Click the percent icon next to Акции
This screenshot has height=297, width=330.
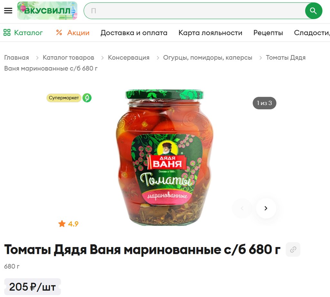(x=59, y=33)
